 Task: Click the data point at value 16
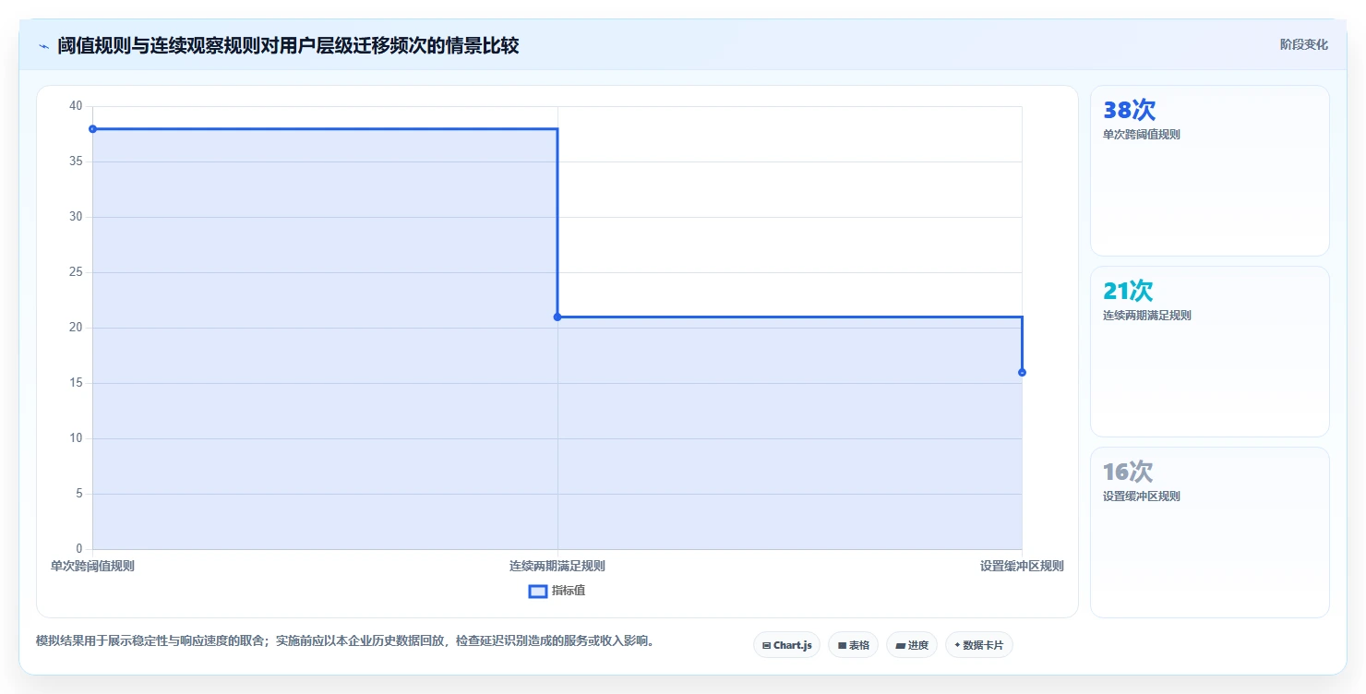(x=1022, y=372)
